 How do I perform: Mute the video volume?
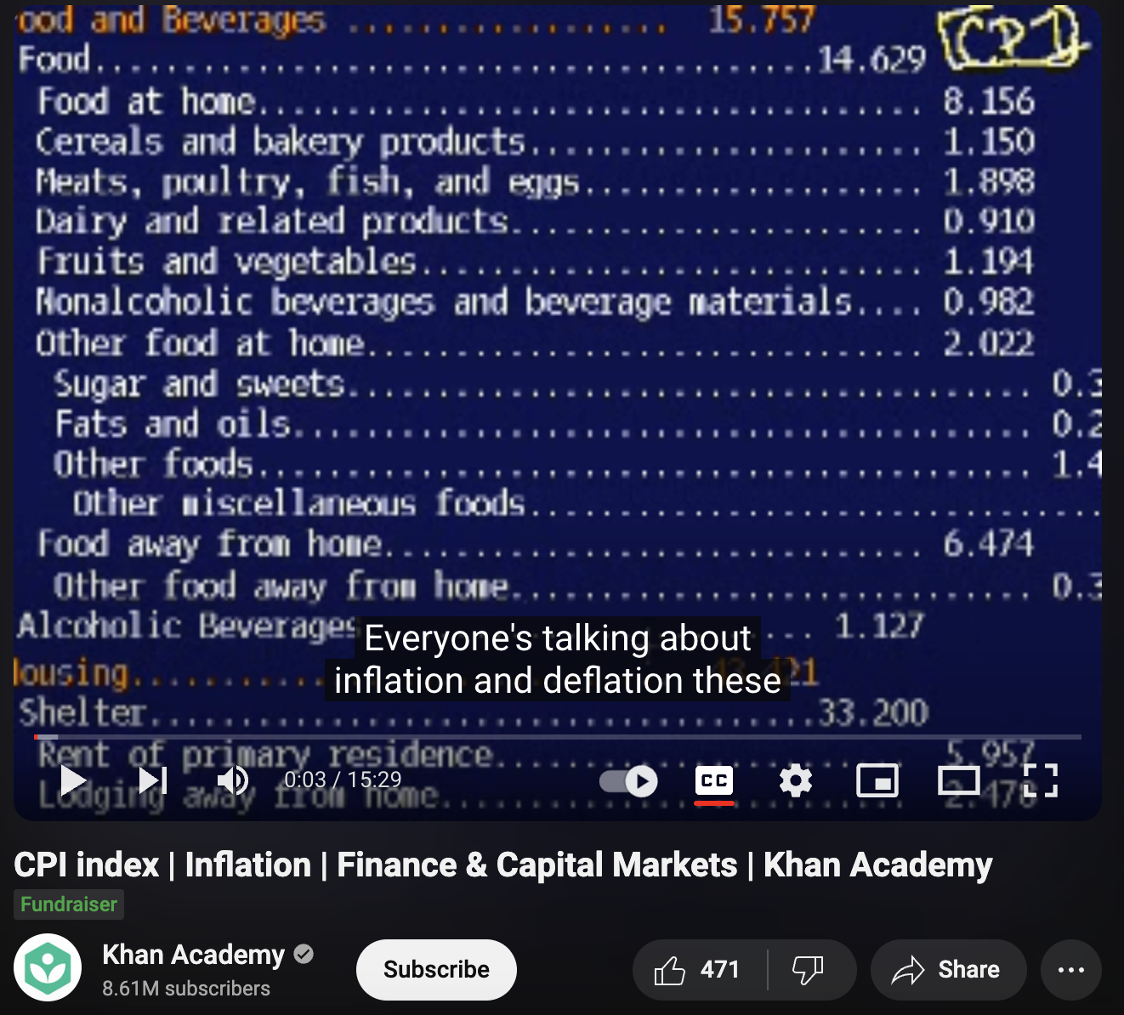pos(231,780)
